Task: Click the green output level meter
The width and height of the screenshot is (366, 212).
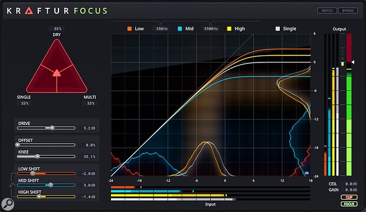Action: (x=349, y=105)
